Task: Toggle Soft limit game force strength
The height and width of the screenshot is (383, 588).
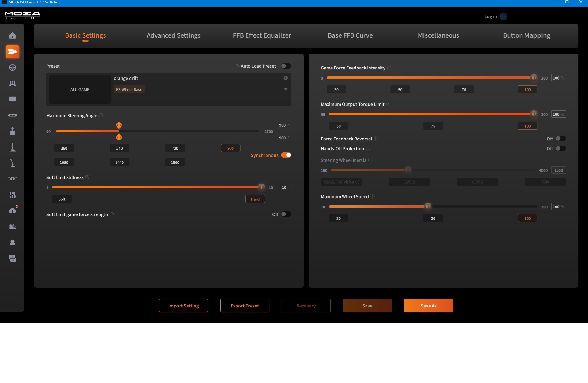Action: tap(286, 214)
